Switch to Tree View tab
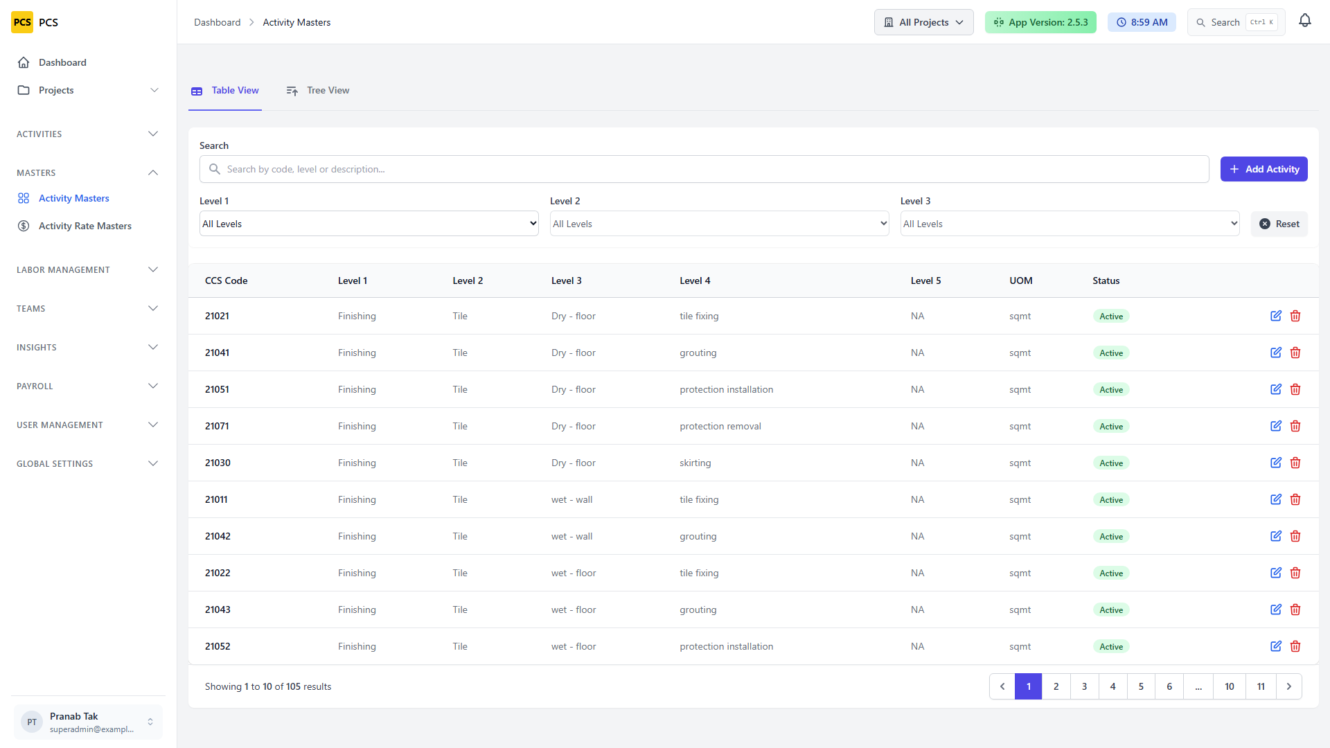The image size is (1330, 748). click(318, 91)
